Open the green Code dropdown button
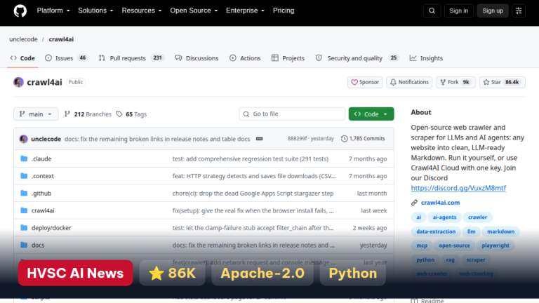This screenshot has width=539, height=303. point(371,114)
